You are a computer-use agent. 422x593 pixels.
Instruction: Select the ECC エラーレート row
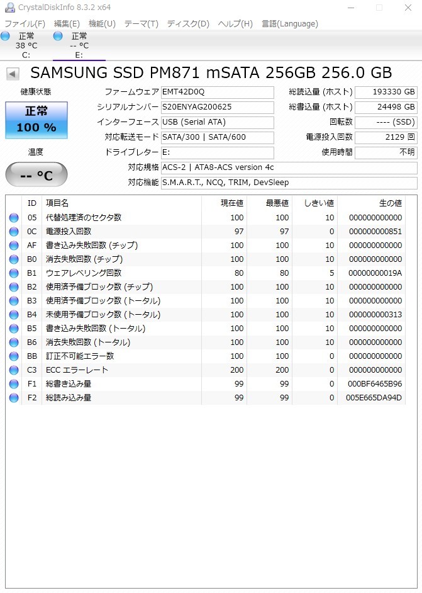coord(206,370)
